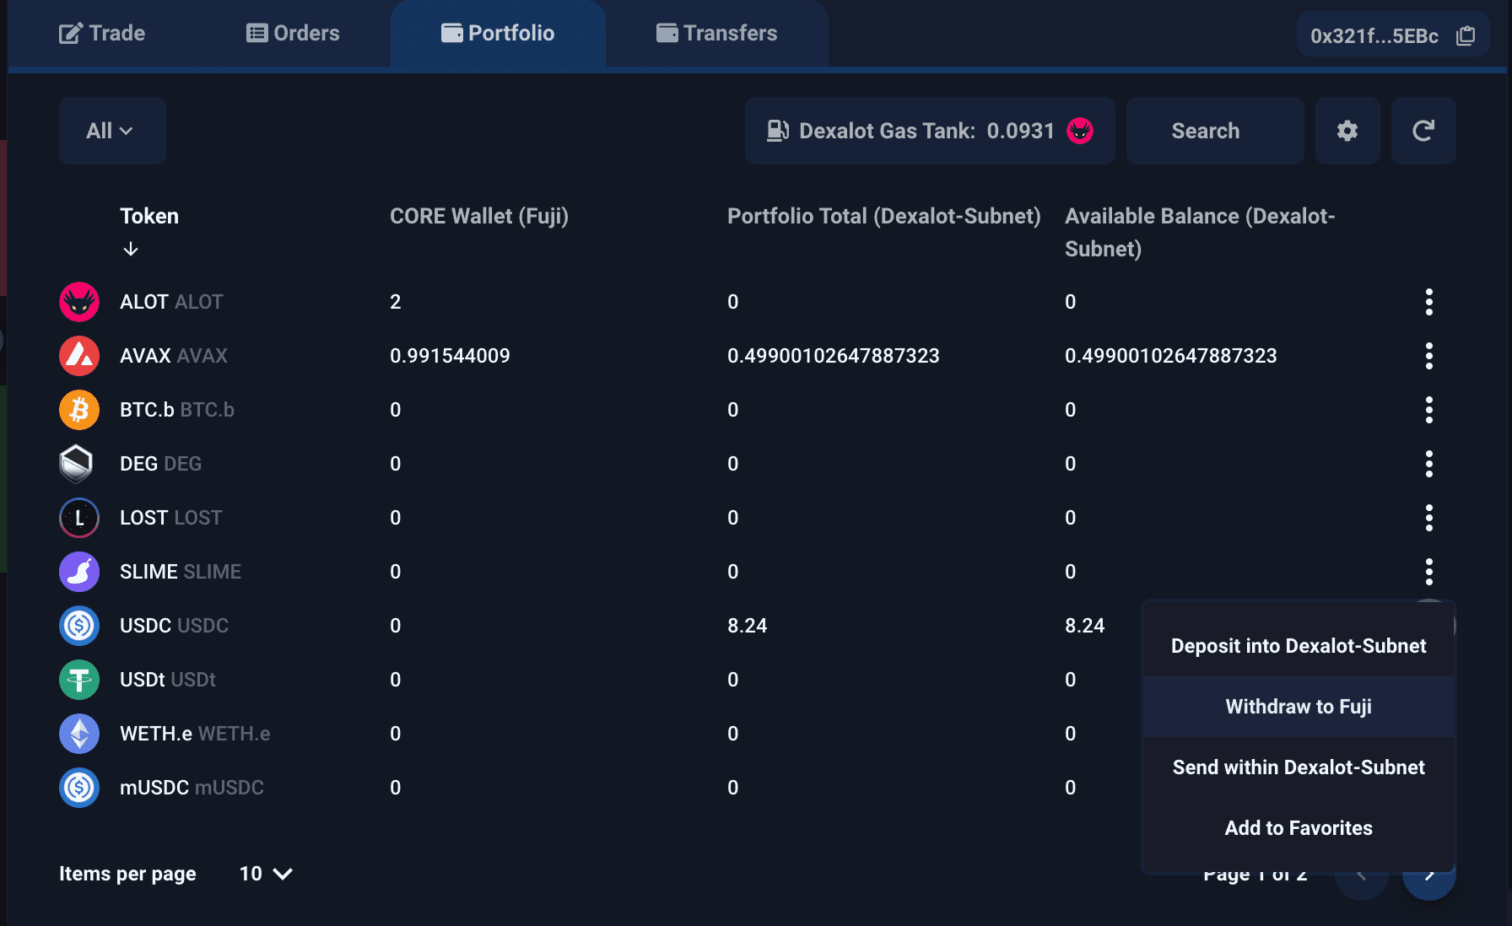
Task: Click the LOST token icon
Action: pos(79,518)
